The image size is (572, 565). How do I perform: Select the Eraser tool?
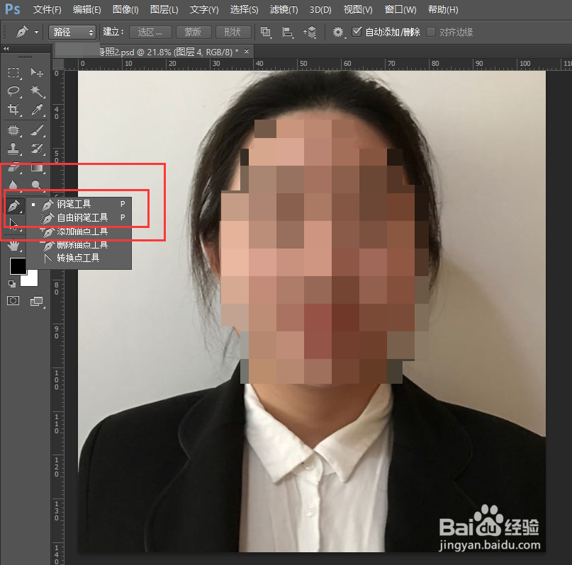13,167
